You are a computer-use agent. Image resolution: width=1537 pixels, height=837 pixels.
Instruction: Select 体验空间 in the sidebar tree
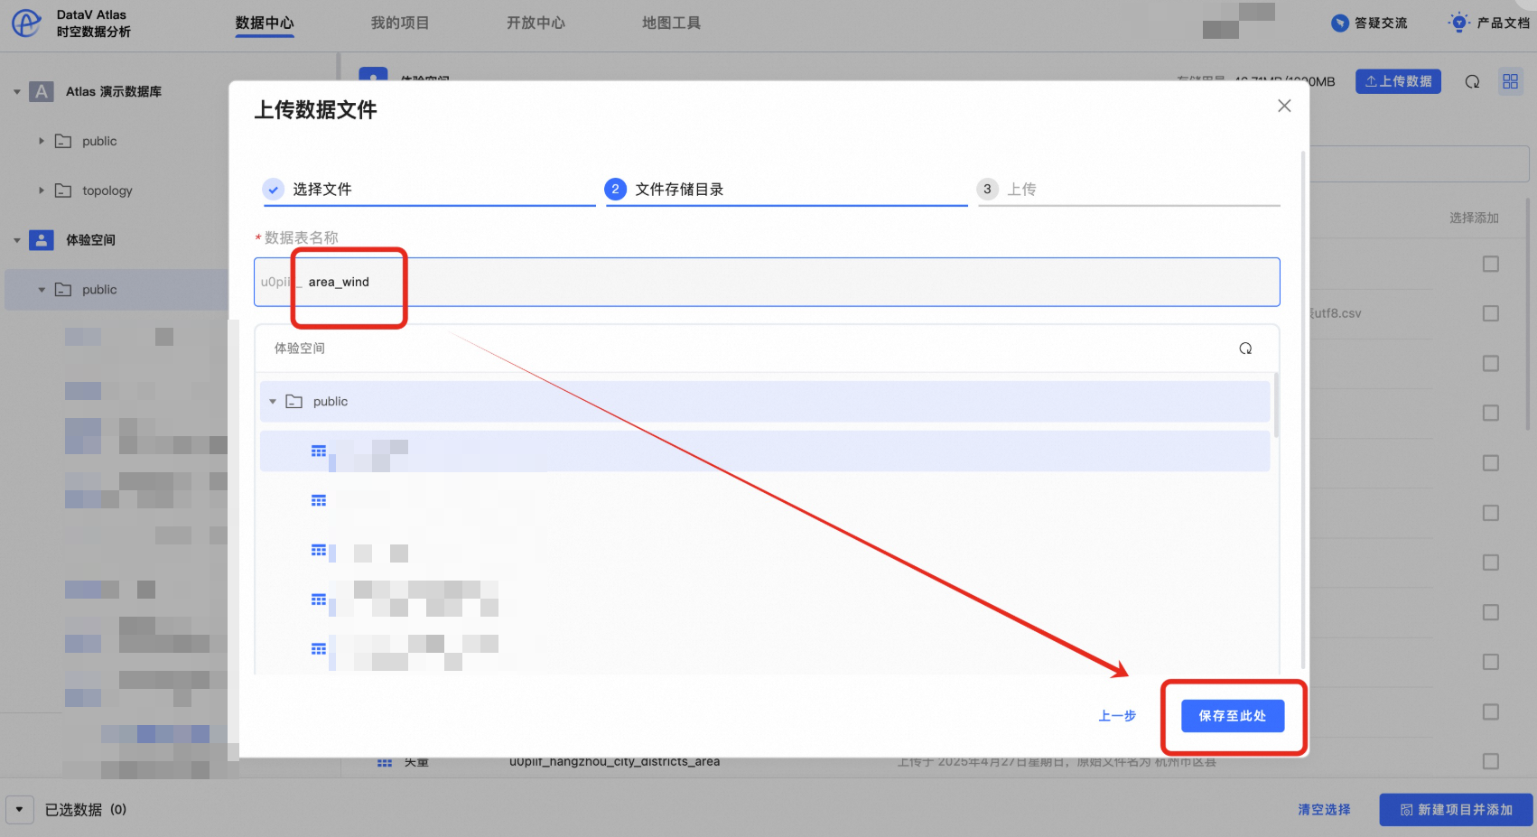90,240
